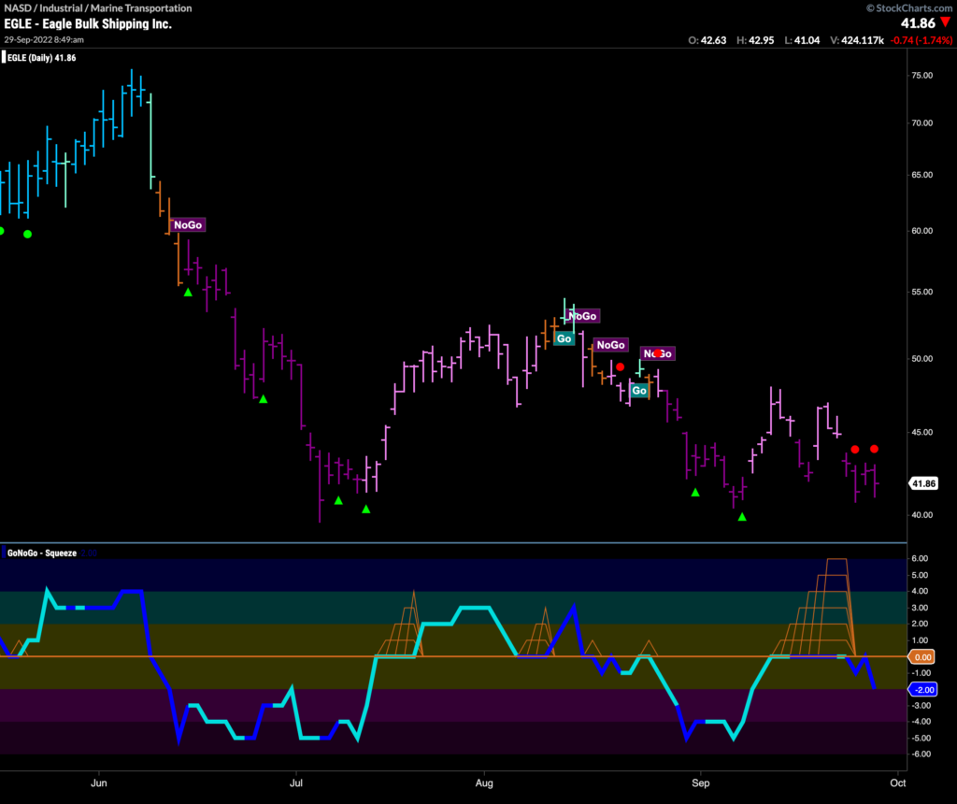Click the EGLE - Eagle Bulk Shipping Inc. title
The image size is (957, 804).
pos(87,23)
